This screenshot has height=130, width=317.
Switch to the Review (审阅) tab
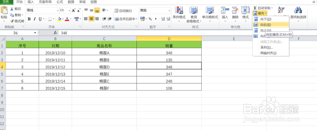tap(82, 2)
